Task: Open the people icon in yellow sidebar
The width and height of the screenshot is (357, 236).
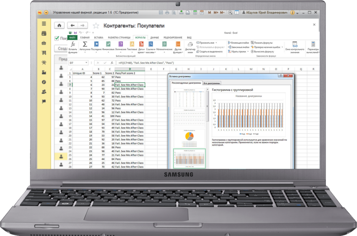Action: pos(44,92)
